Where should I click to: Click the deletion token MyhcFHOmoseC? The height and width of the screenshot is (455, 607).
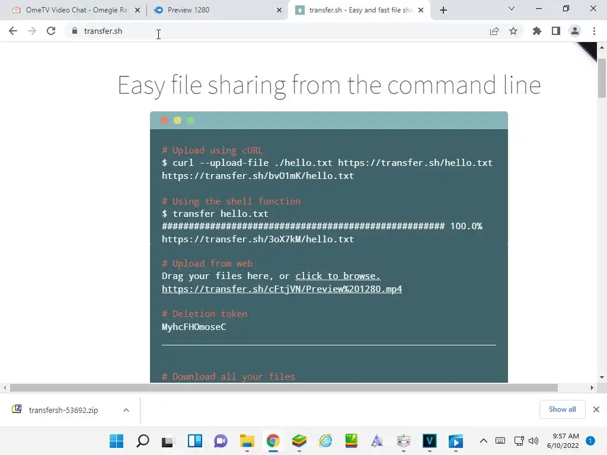click(x=194, y=327)
